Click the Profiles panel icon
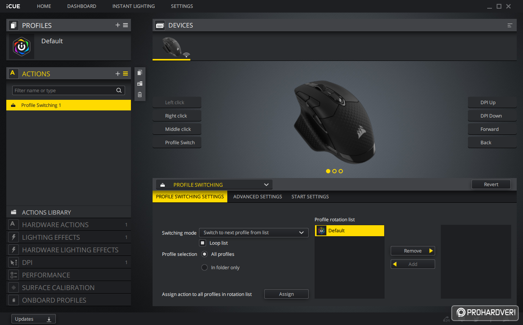The width and height of the screenshot is (523, 325). (13, 25)
